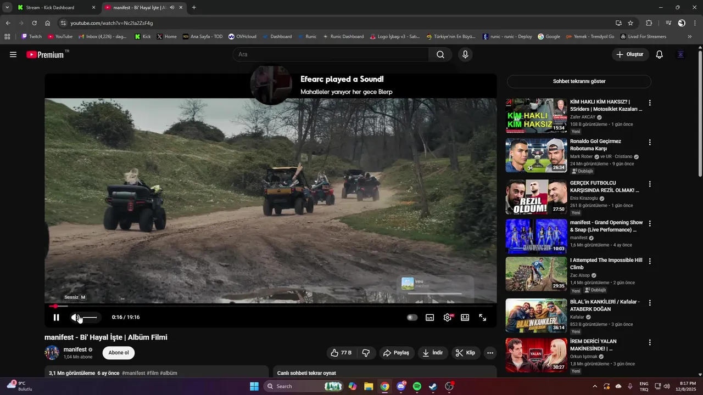Reload the page

tap(34, 23)
